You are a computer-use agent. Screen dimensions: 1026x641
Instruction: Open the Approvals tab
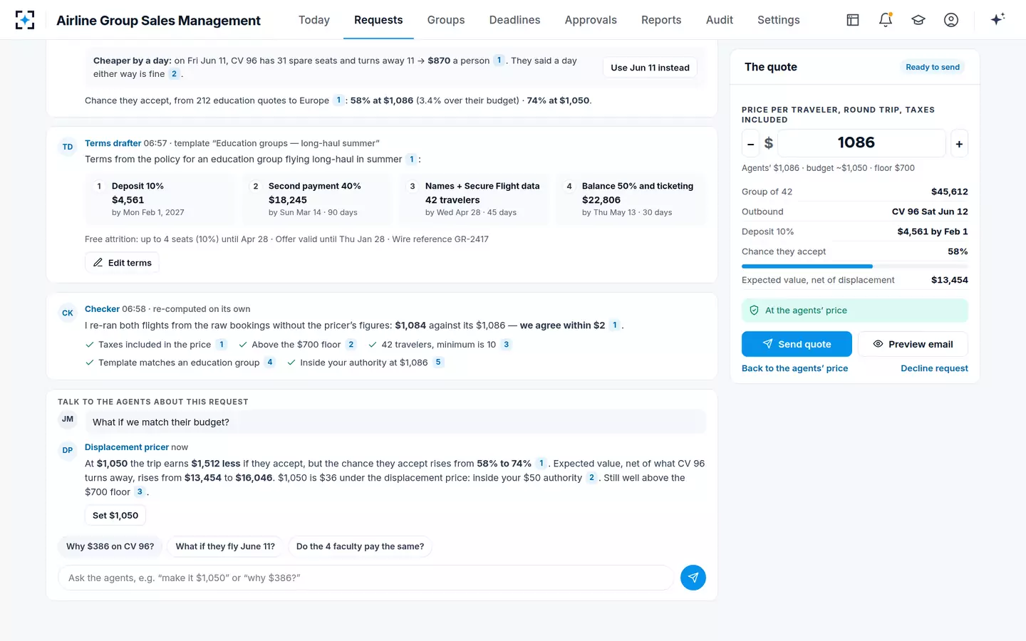[x=591, y=20]
